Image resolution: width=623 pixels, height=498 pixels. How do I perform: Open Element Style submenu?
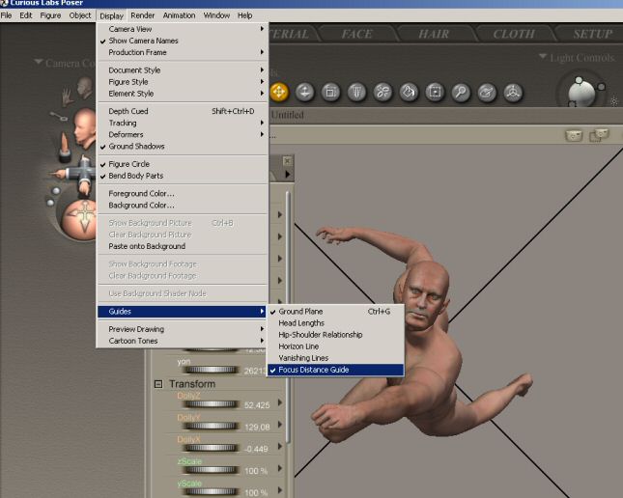[x=183, y=94]
